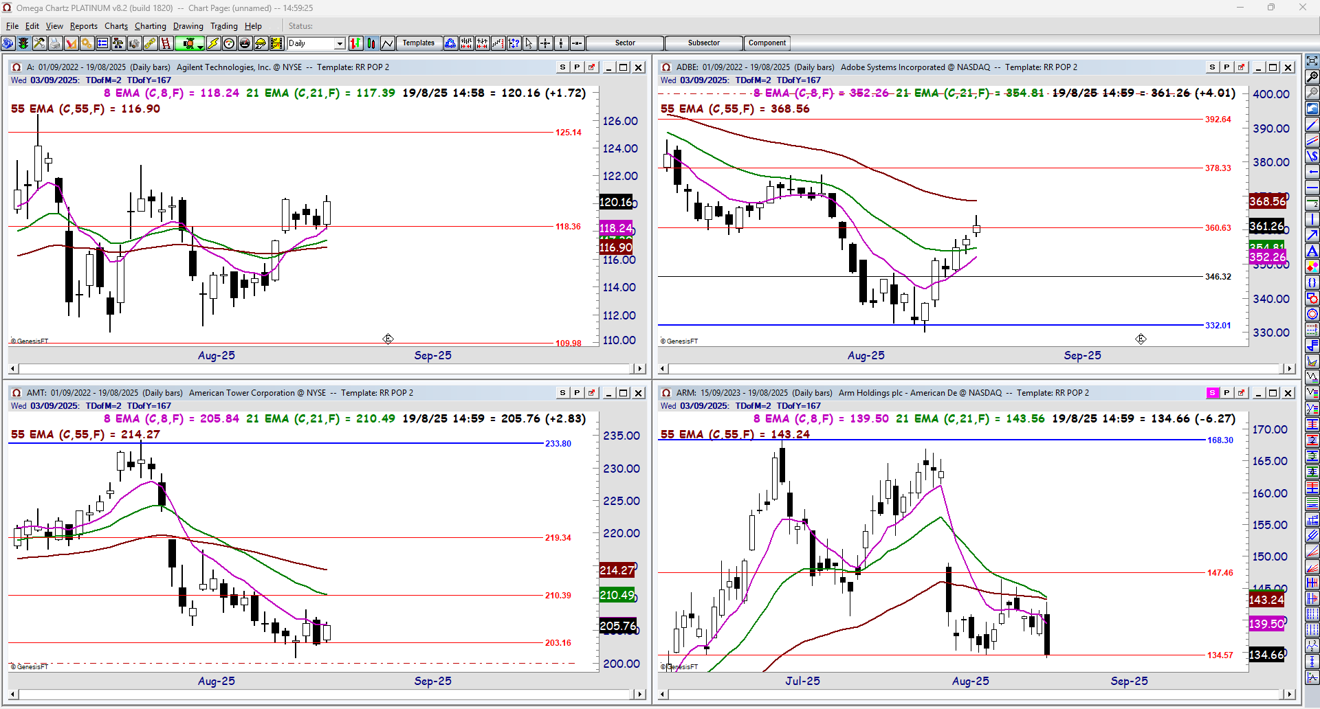1320x709 pixels.
Task: Click the 134.66 current price tag
Action: coord(1266,655)
